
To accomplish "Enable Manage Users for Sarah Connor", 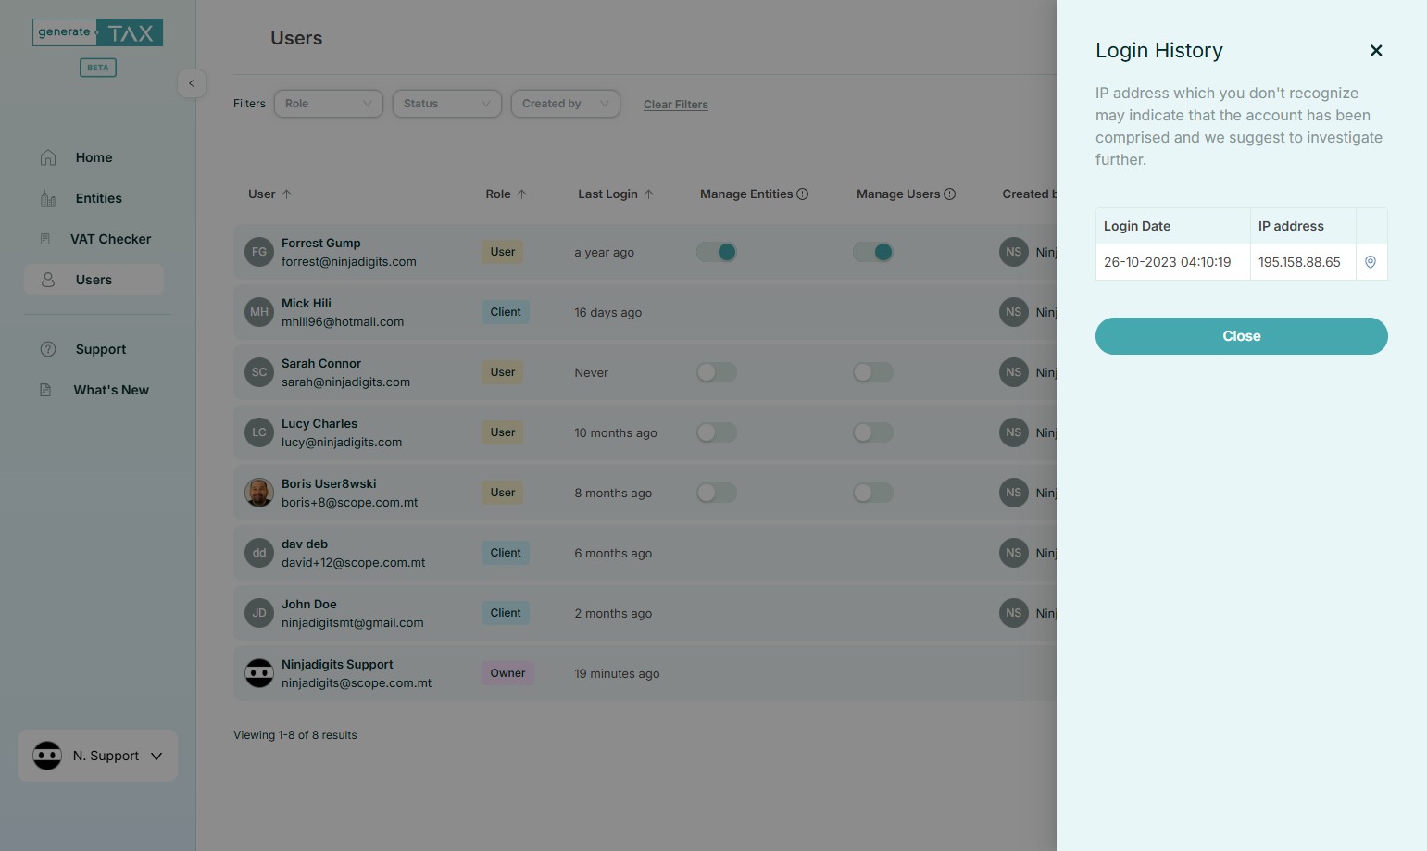I will point(872,372).
